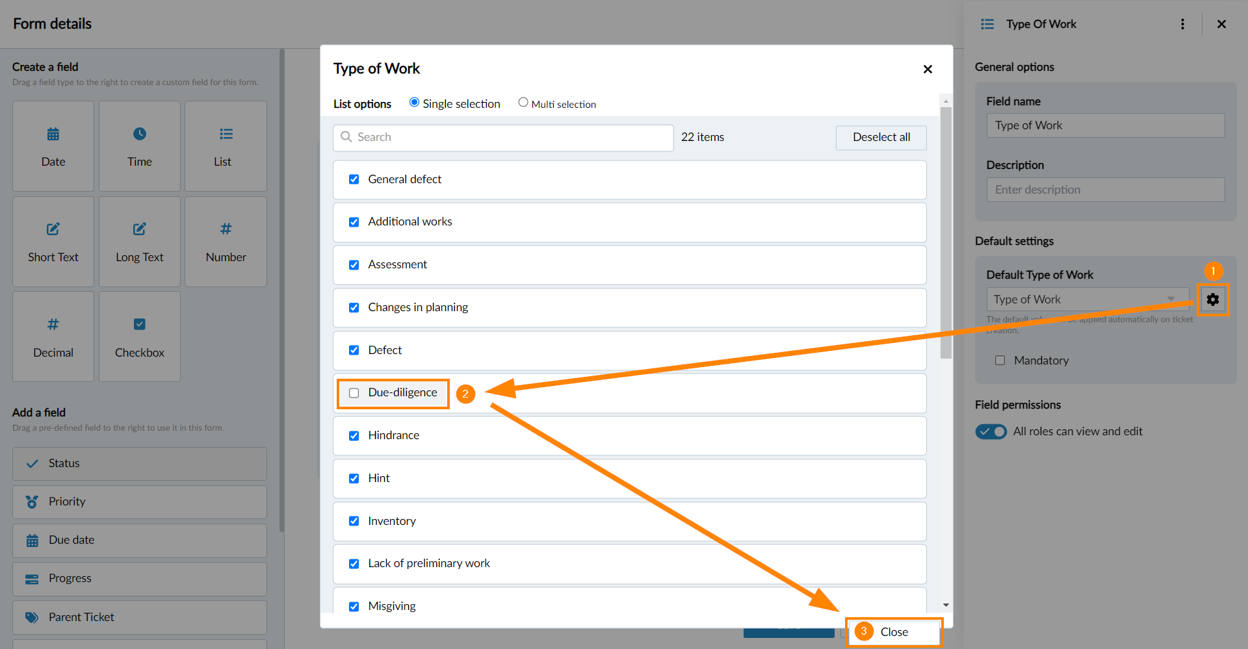Click the Close button in the dialog
This screenshot has width=1248, height=649.
894,632
